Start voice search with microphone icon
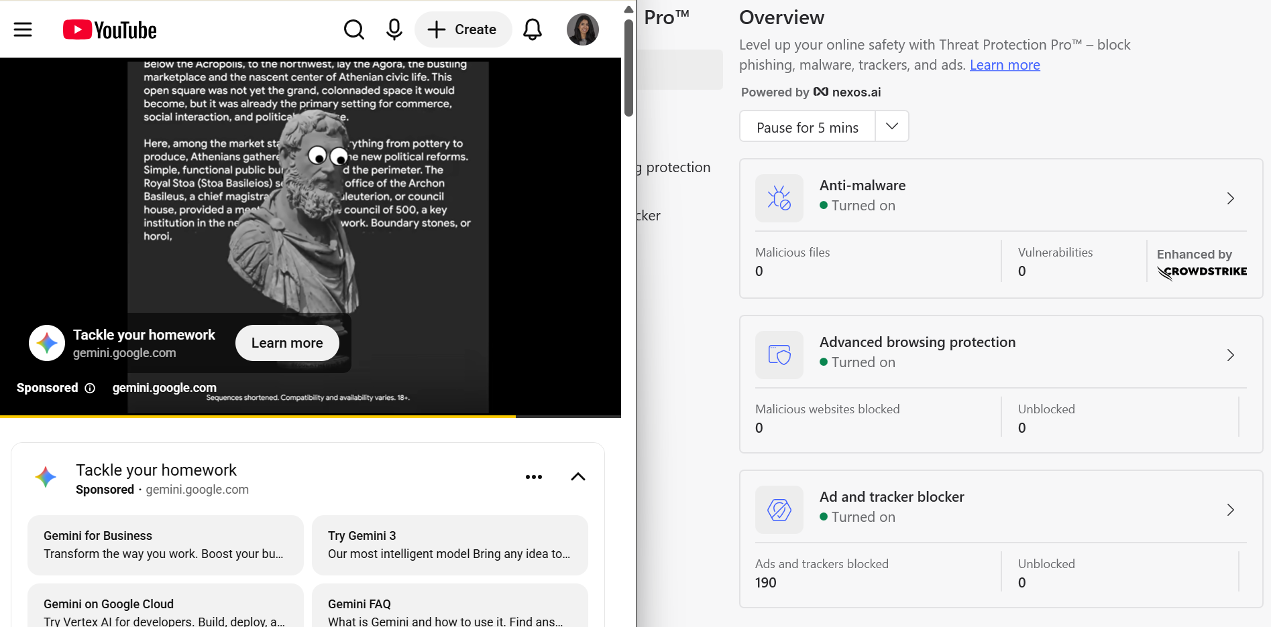This screenshot has height=627, width=1271. tap(394, 29)
